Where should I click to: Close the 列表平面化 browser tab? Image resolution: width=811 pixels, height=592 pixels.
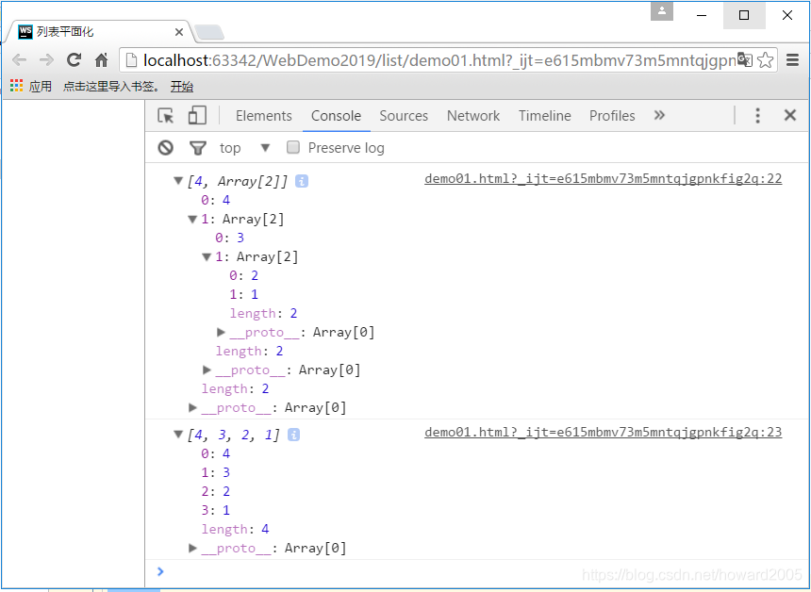point(179,32)
